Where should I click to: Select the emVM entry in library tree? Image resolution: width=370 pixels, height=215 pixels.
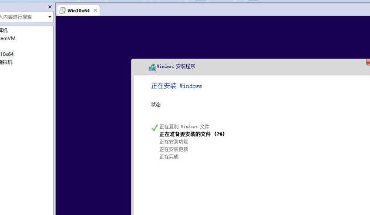tap(7, 38)
